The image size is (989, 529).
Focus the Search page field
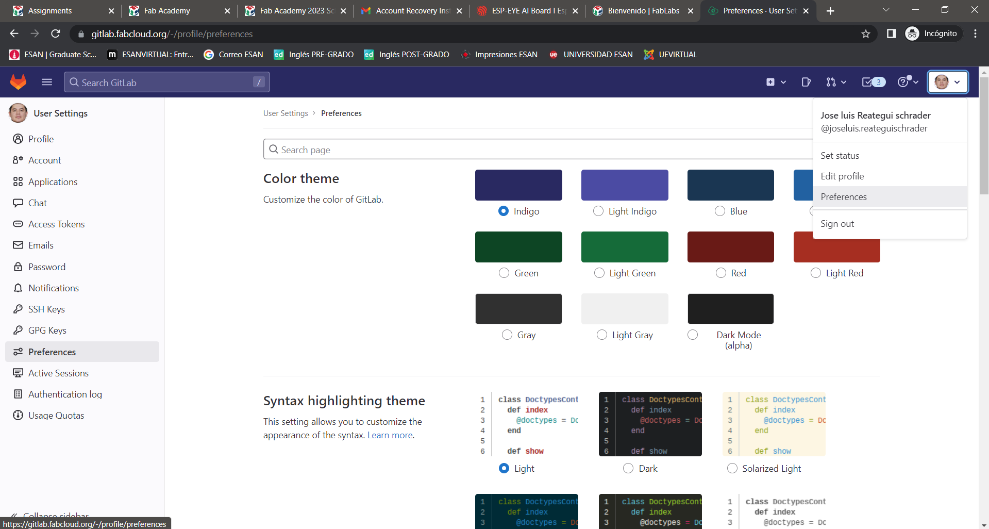tap(538, 150)
